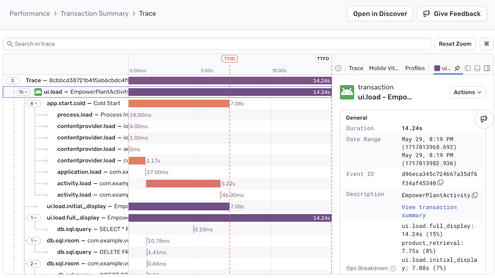
Task: Click the Android icon on the ui.load row
Action: pos(38,92)
